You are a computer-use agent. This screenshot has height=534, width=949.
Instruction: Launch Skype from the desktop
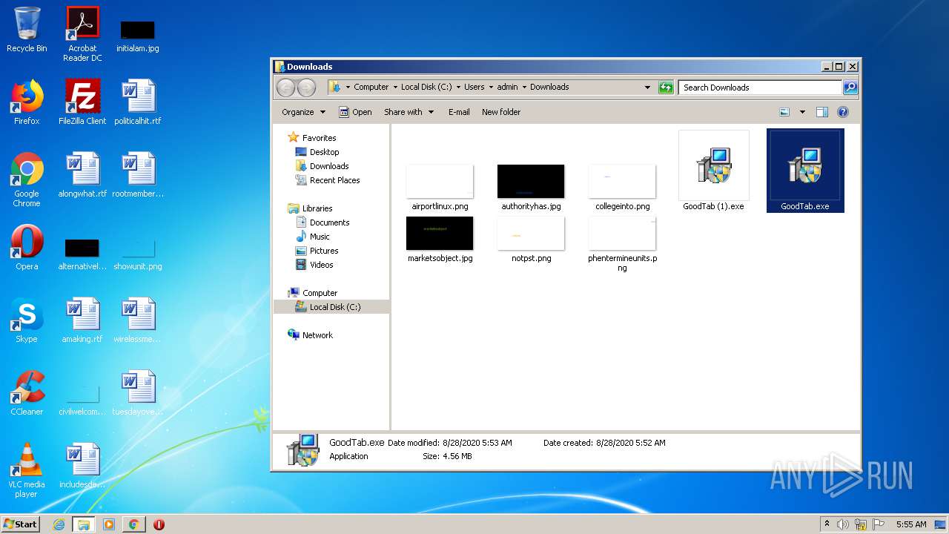click(x=27, y=320)
